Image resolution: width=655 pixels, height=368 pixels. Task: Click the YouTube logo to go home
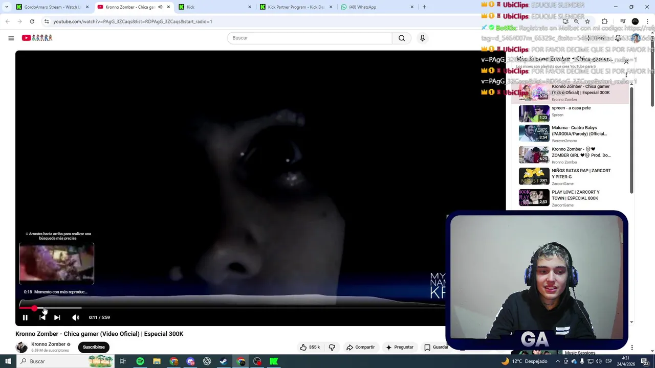[x=37, y=38]
